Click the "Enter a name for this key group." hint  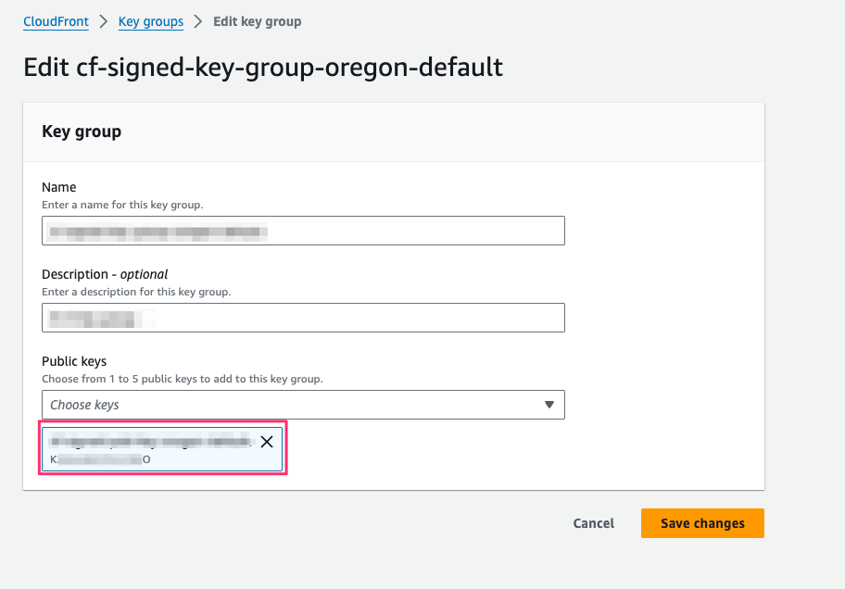click(122, 205)
